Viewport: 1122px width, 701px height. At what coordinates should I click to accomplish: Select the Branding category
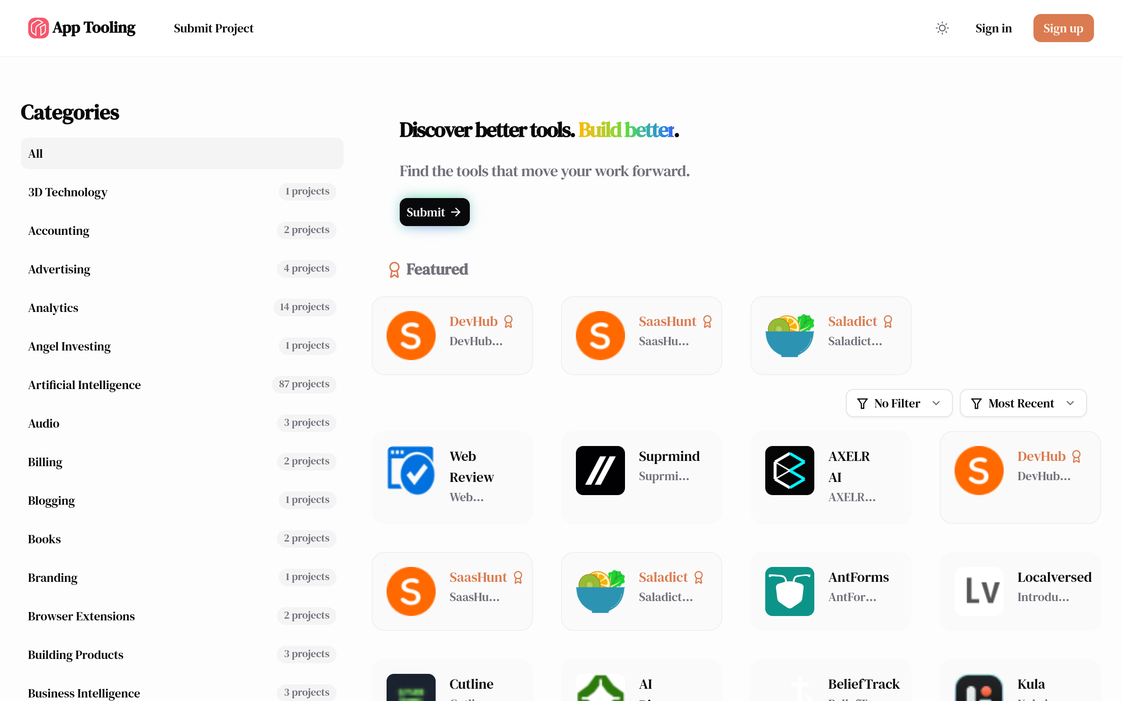(182, 577)
